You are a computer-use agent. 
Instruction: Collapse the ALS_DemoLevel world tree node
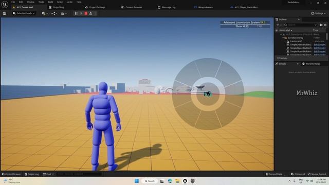pyautogui.click(x=281, y=34)
